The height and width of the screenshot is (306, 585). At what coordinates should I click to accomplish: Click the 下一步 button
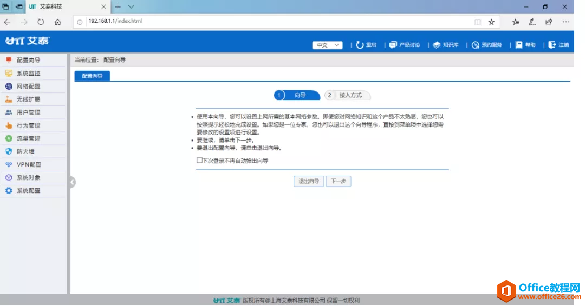(x=339, y=181)
